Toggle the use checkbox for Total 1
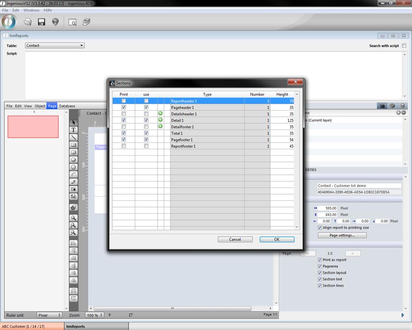This screenshot has width=412, height=330. pyautogui.click(x=146, y=133)
